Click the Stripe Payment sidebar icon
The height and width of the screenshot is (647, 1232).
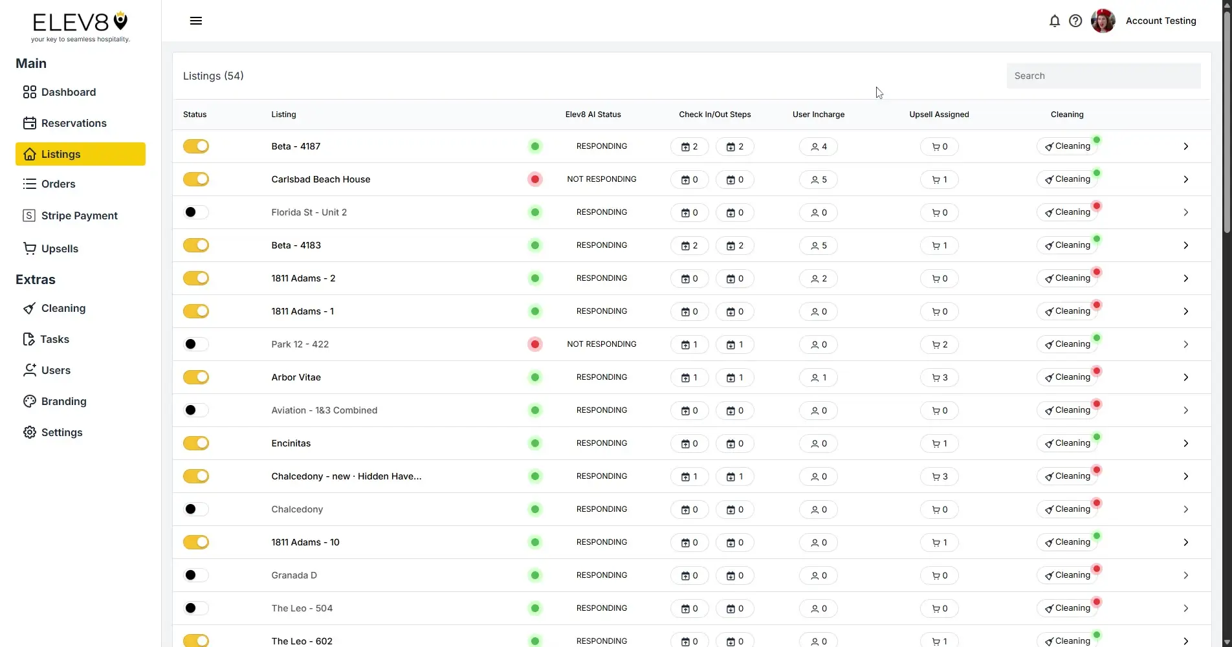click(29, 215)
